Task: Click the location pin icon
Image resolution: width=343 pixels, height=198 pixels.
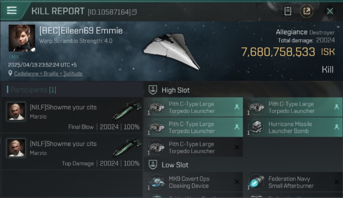Action: point(10,73)
